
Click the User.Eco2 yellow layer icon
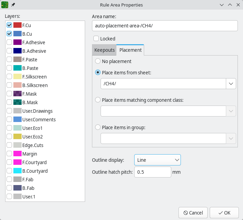tap(18, 137)
